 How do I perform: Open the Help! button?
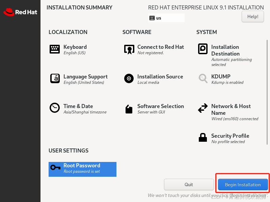(252, 16)
